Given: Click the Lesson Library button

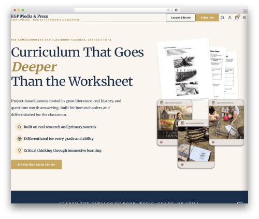Looking at the screenshot, I should [x=181, y=18].
